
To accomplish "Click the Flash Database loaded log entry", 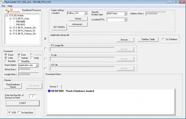I will pyautogui.click(x=73, y=91).
